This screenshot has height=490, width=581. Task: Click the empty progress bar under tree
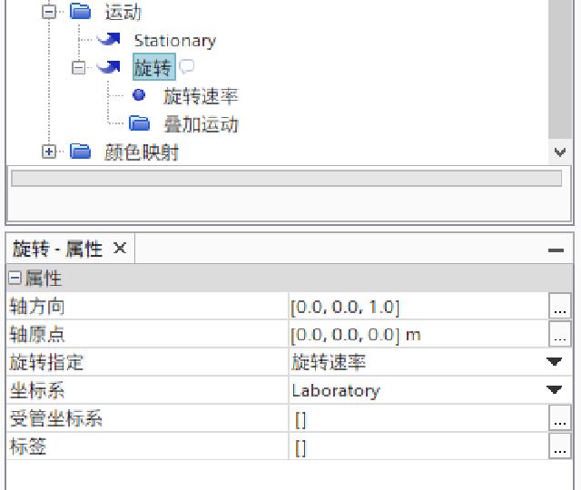click(x=287, y=178)
